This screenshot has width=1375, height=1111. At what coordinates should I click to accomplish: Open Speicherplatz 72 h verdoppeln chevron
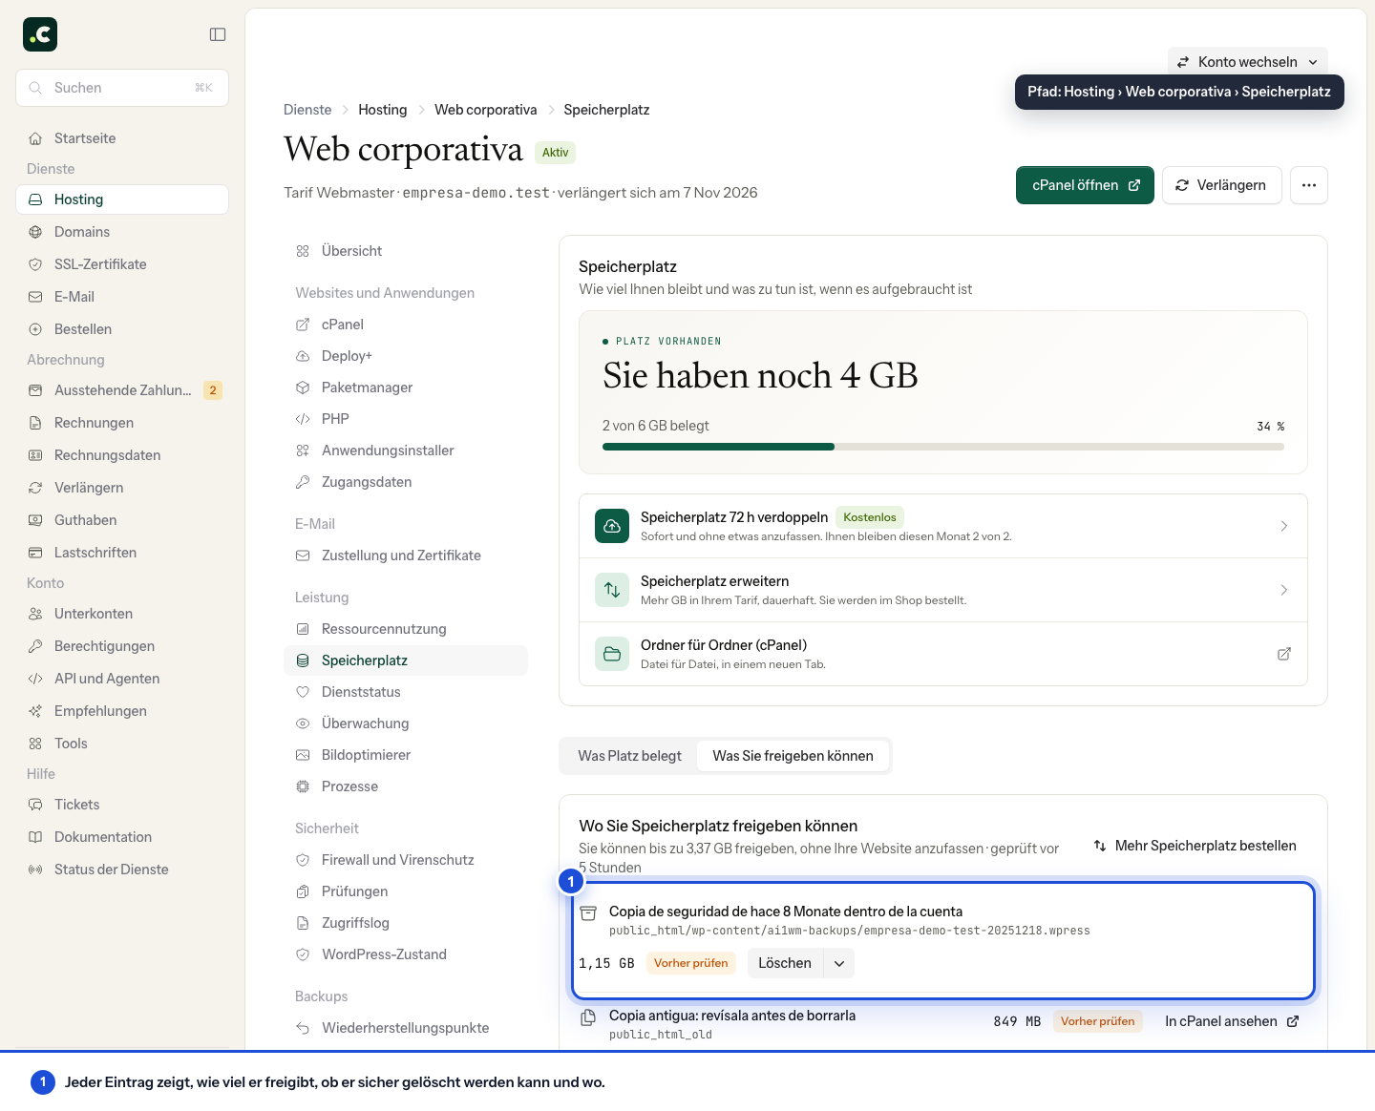pos(1284,526)
